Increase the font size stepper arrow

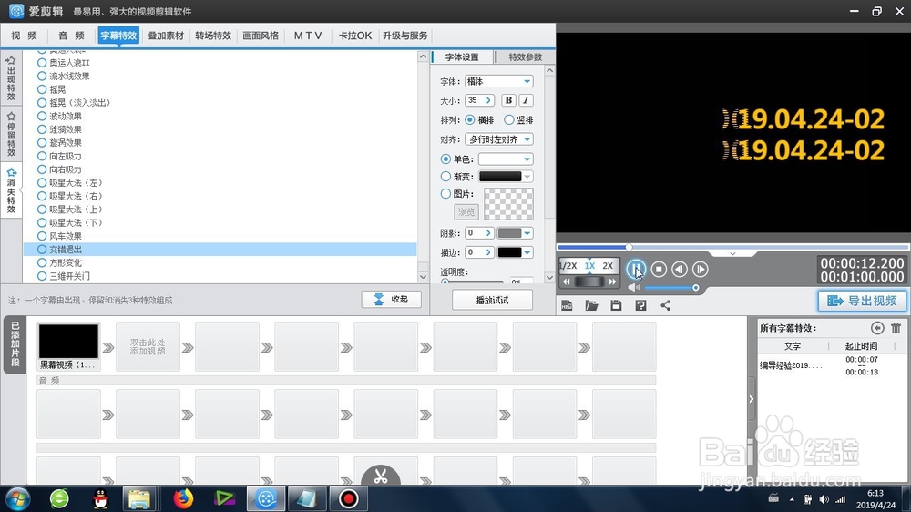(x=488, y=100)
